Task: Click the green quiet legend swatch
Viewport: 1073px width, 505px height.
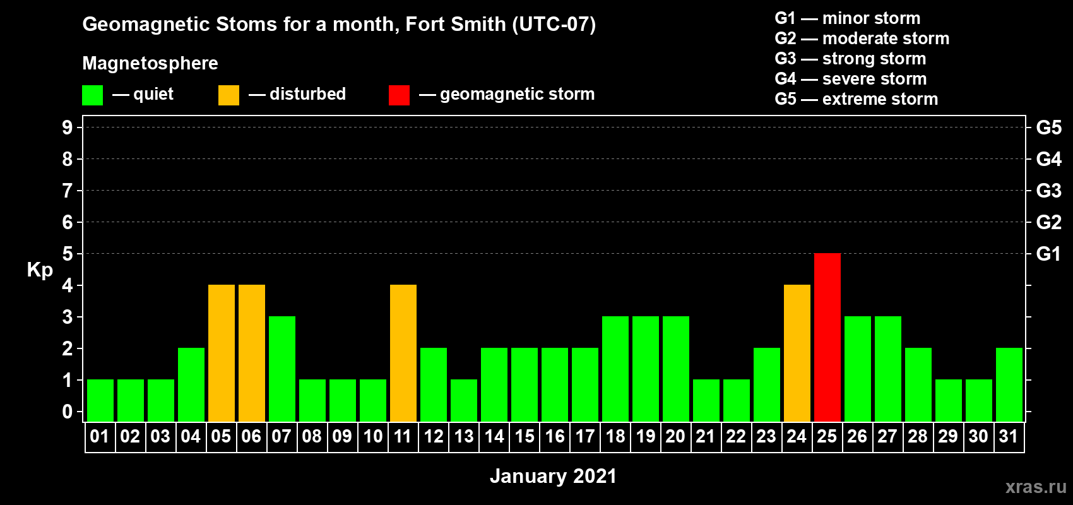Action: point(92,95)
